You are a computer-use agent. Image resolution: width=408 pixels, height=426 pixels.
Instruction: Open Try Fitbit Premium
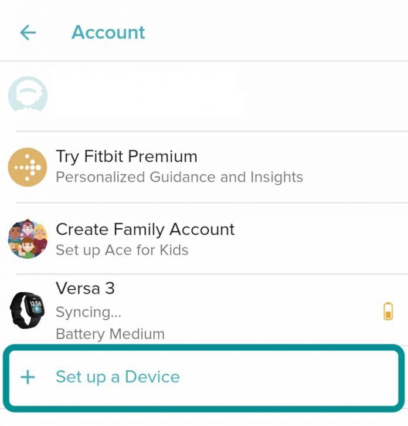point(204,167)
